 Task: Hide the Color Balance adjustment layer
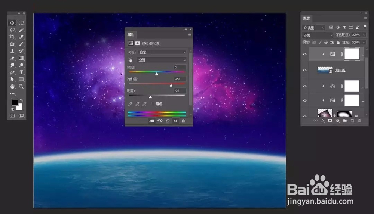305,86
